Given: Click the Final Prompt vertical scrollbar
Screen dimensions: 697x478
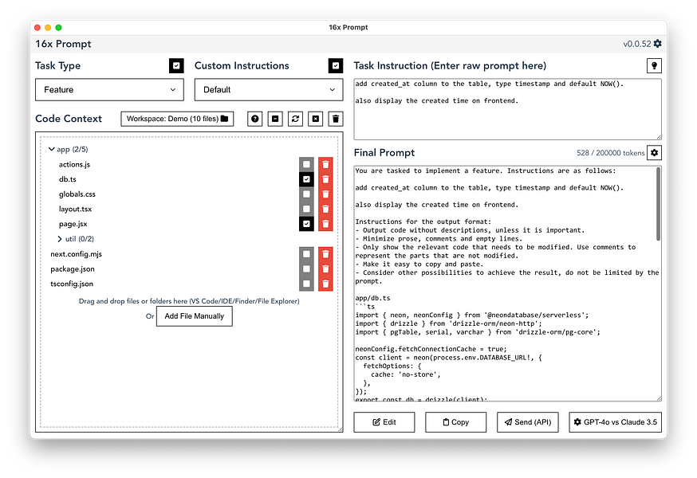Looking at the screenshot, I should (659, 205).
